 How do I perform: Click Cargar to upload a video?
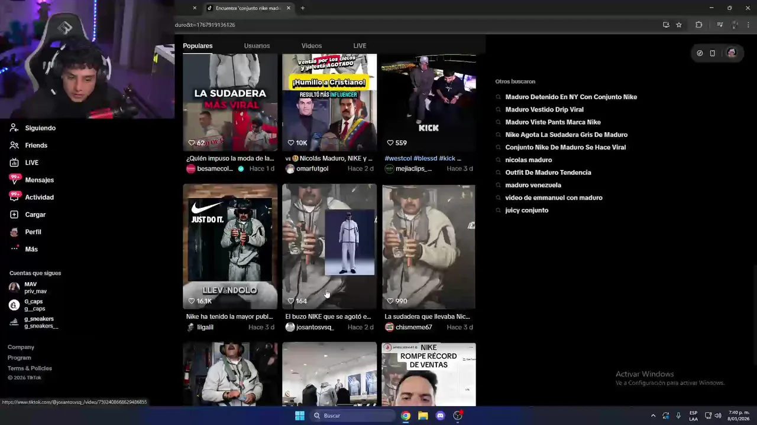28,214
